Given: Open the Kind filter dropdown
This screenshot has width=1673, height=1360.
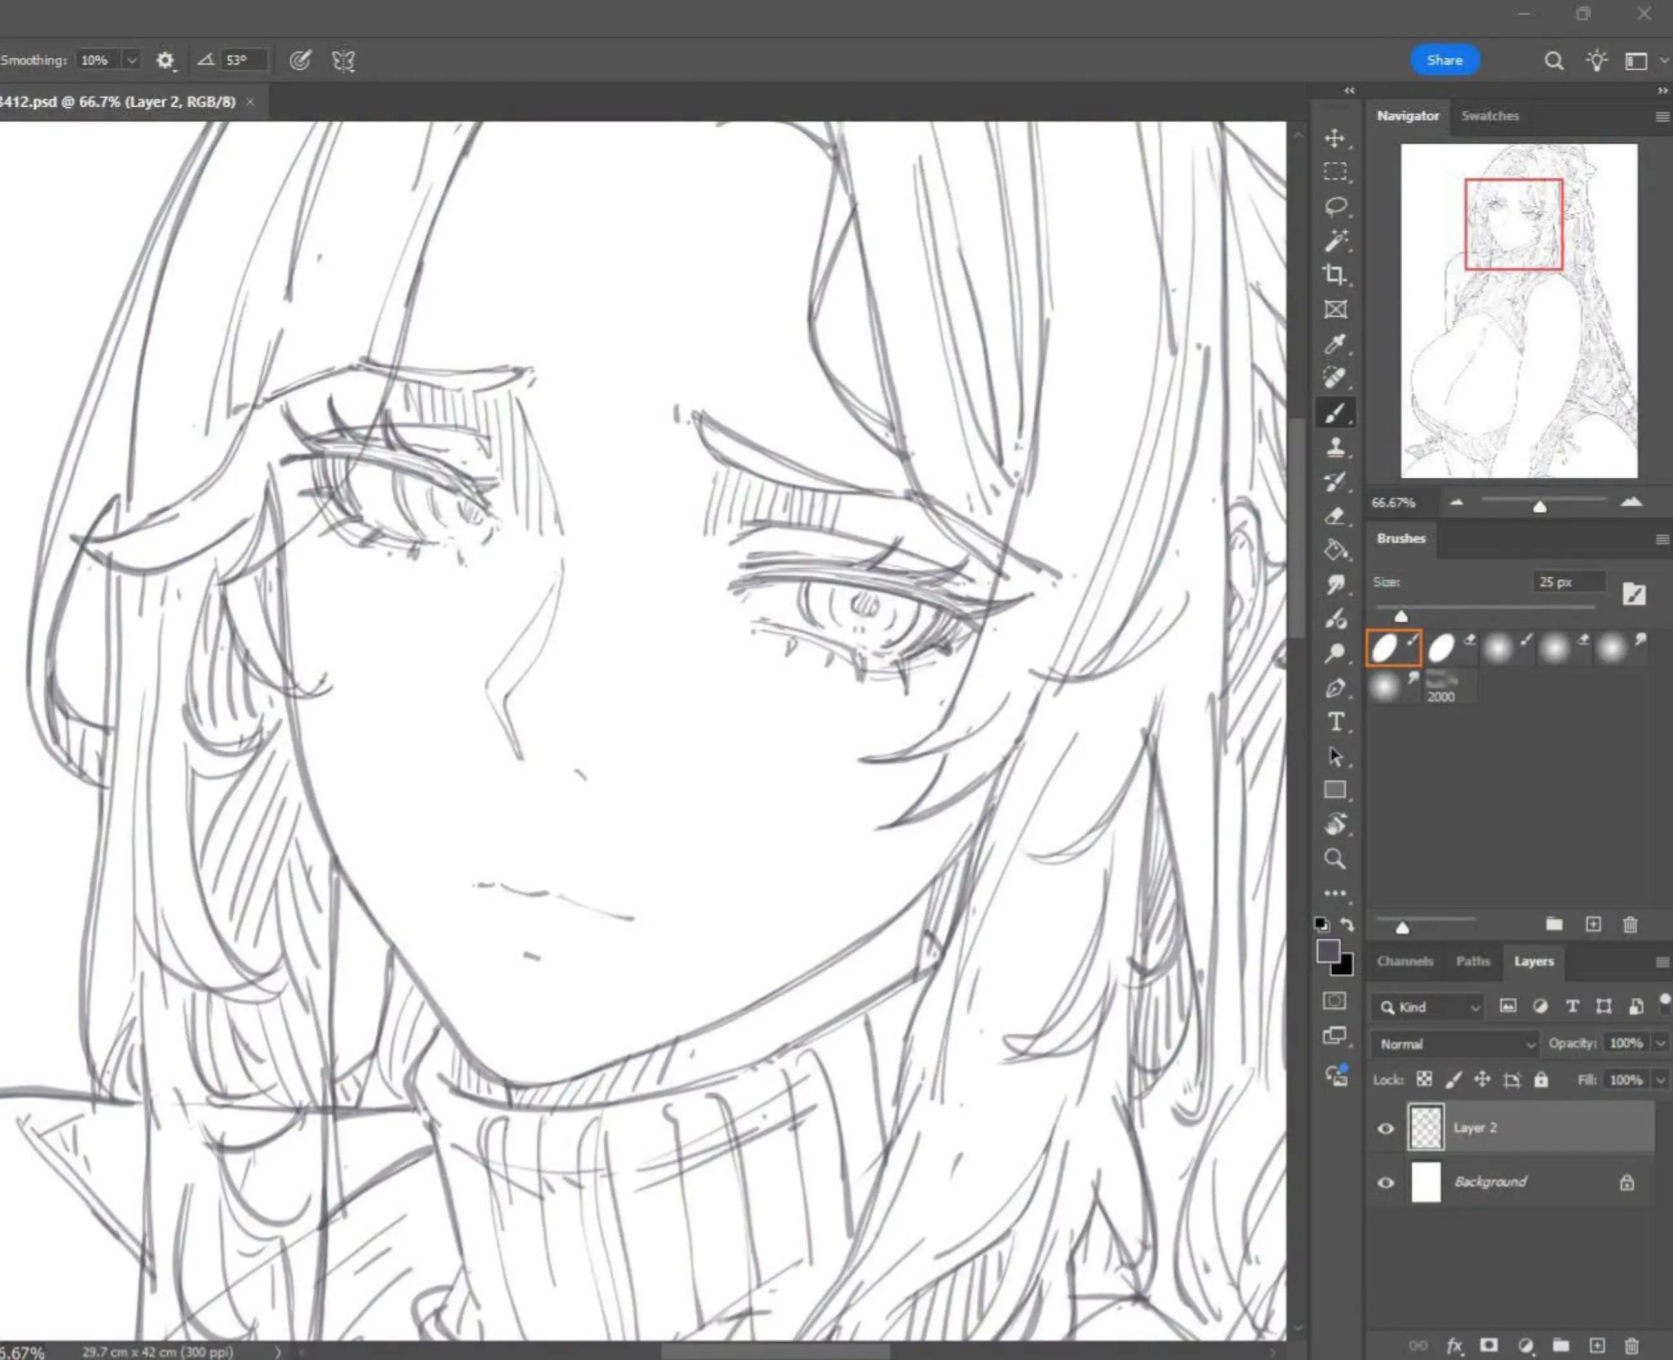Looking at the screenshot, I should (x=1429, y=1006).
